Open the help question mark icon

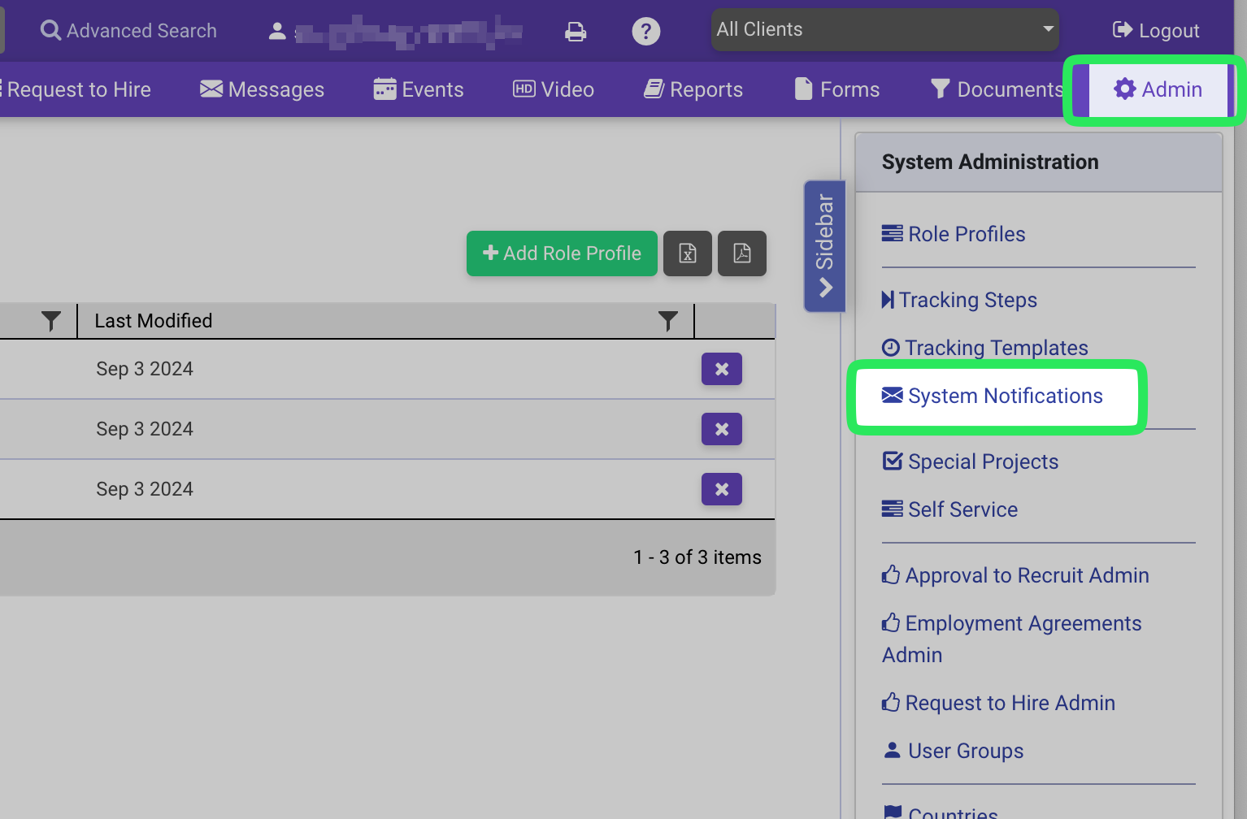click(x=646, y=31)
